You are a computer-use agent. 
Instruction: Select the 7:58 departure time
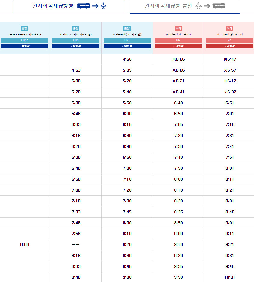click(76, 233)
